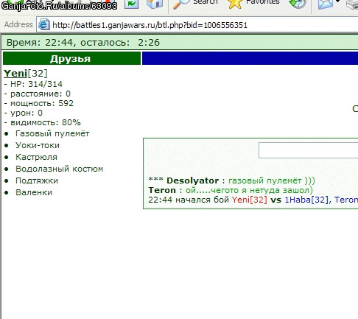This screenshot has width=358, height=319.
Task: Open Yeni's player profile link
Action: pyautogui.click(x=15, y=73)
